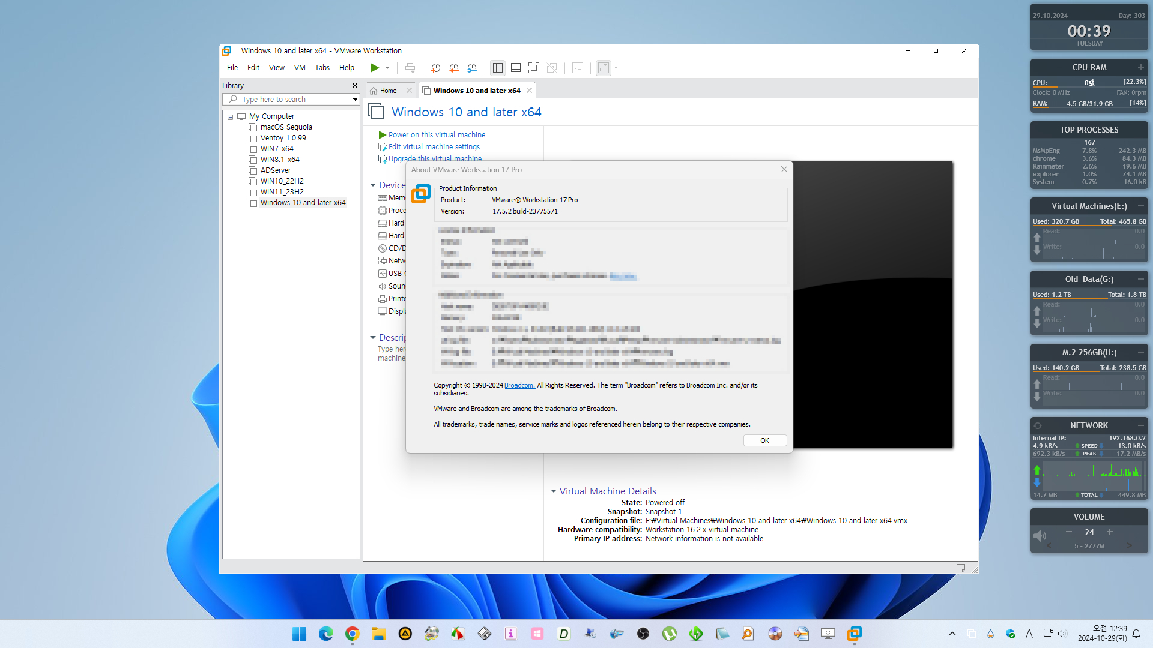
Task: Select Ventoy 1.0.99 in the library
Action: click(283, 138)
